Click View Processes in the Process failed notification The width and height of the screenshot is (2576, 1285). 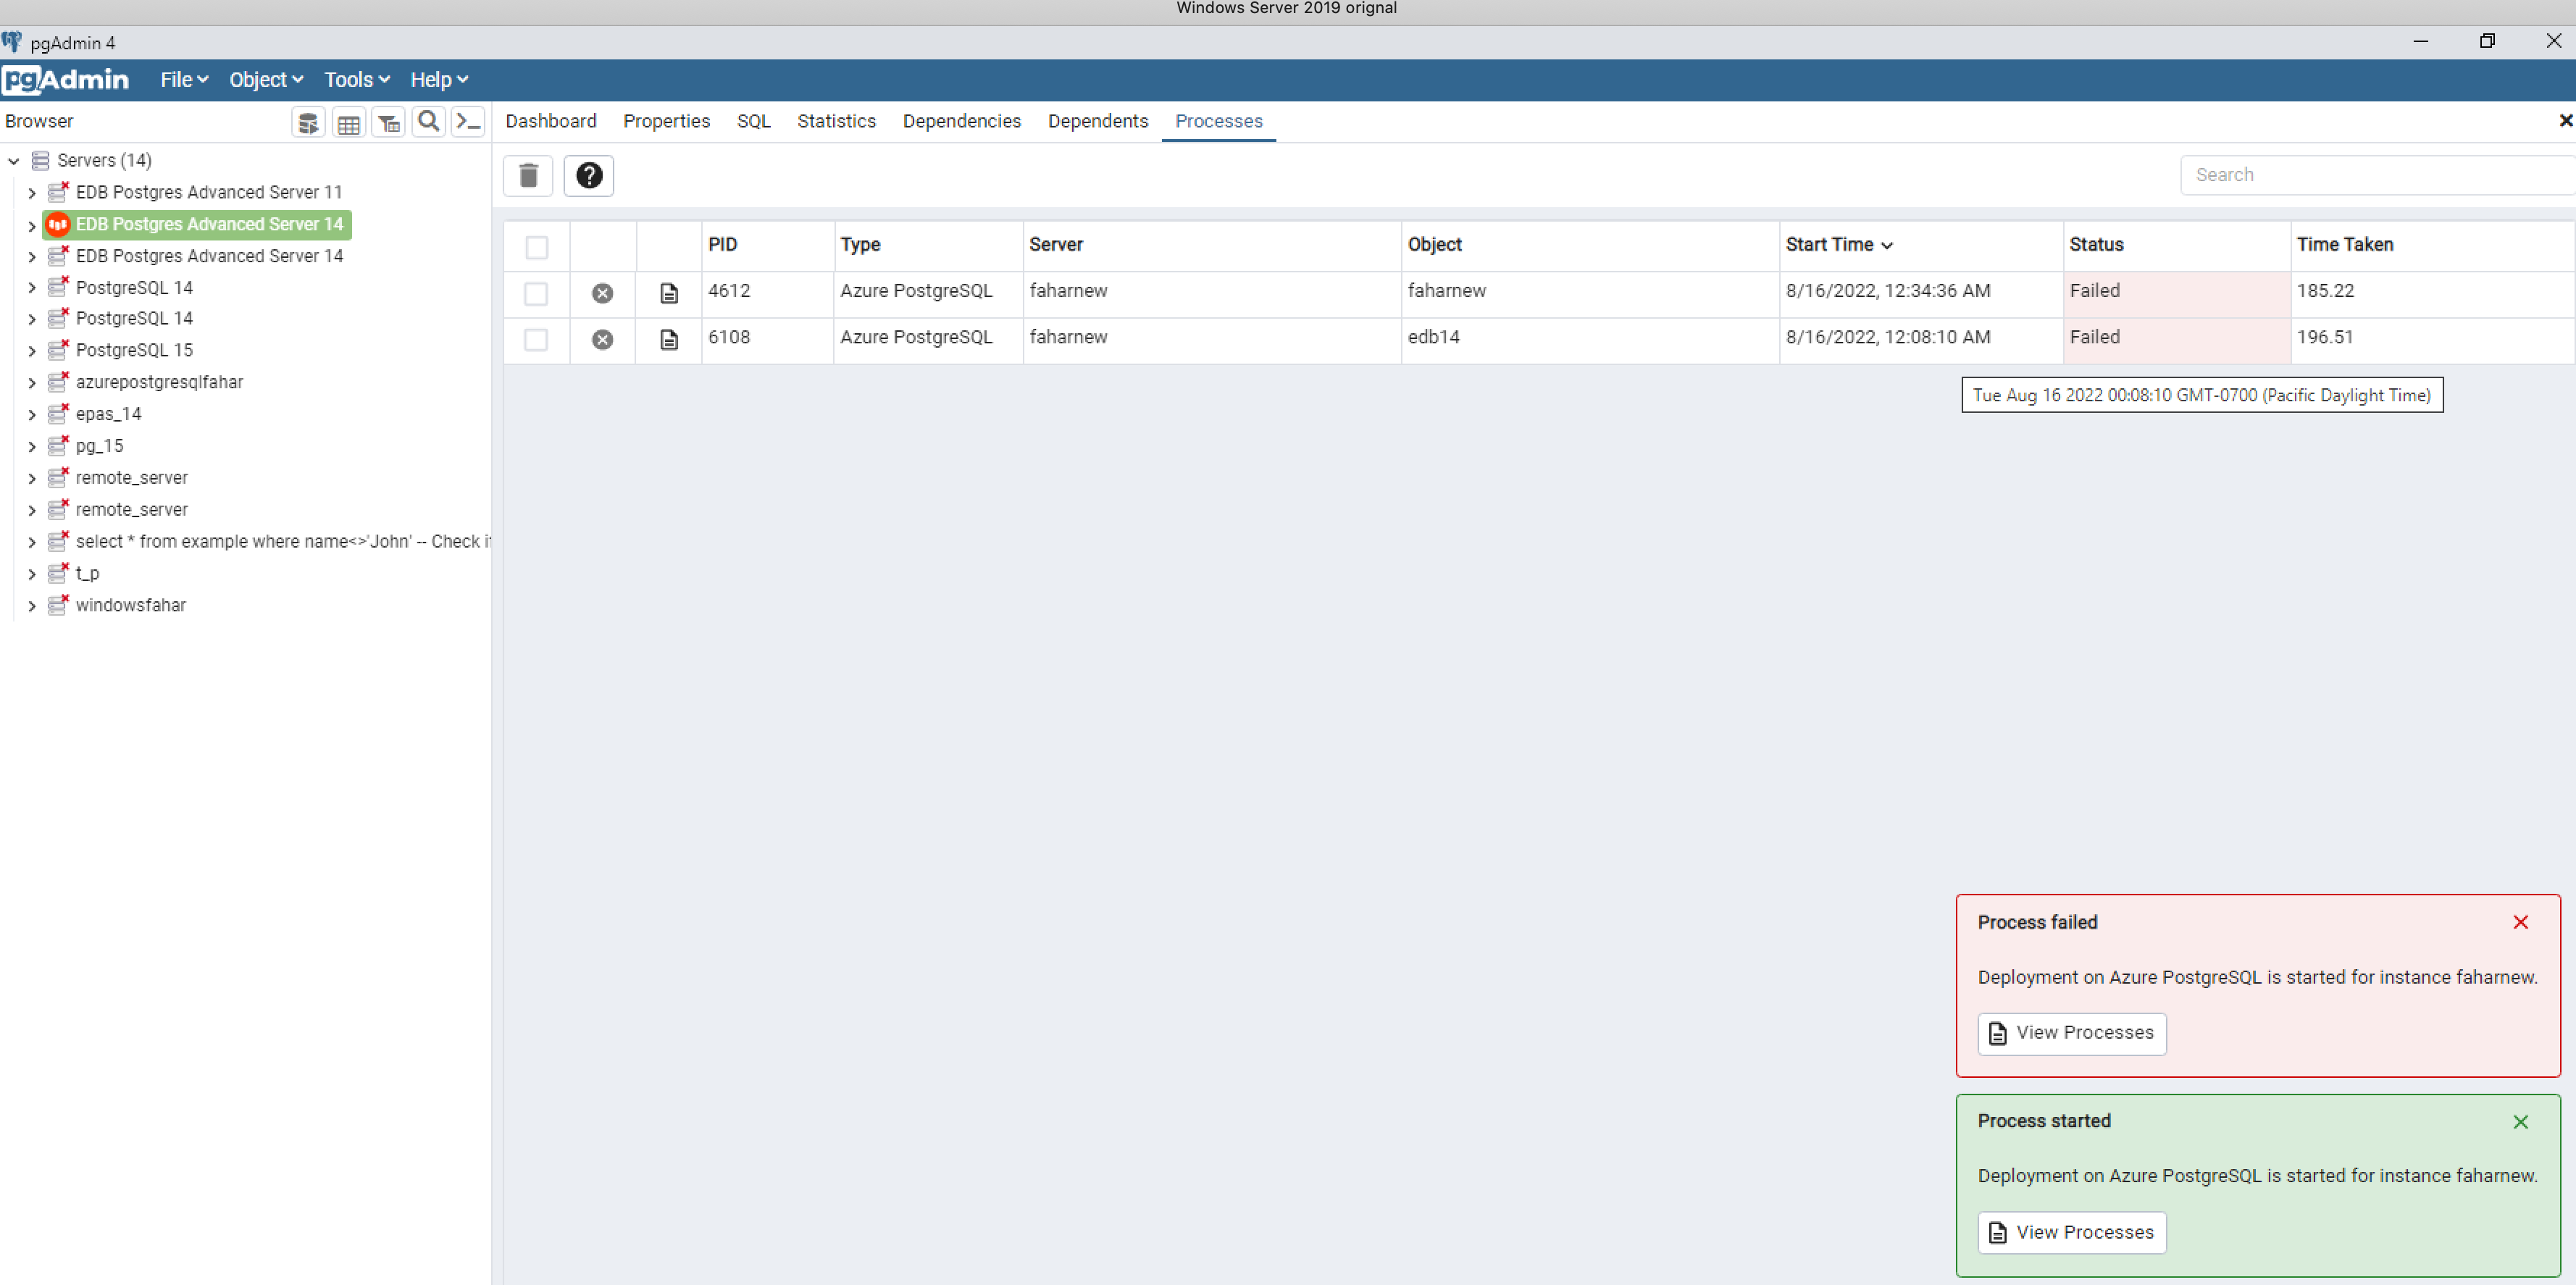(2071, 1033)
